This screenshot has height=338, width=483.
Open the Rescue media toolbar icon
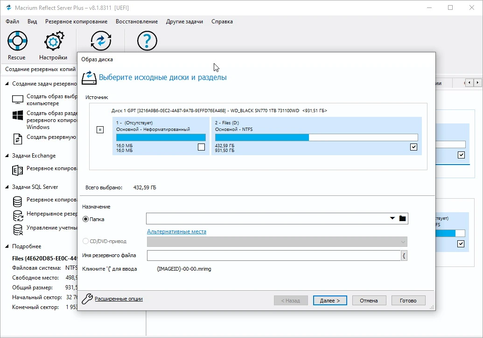tap(17, 41)
